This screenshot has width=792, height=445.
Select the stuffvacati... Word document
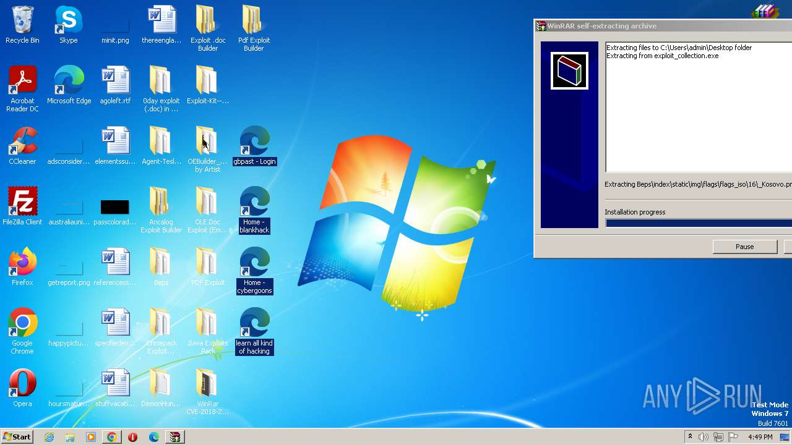(x=115, y=389)
